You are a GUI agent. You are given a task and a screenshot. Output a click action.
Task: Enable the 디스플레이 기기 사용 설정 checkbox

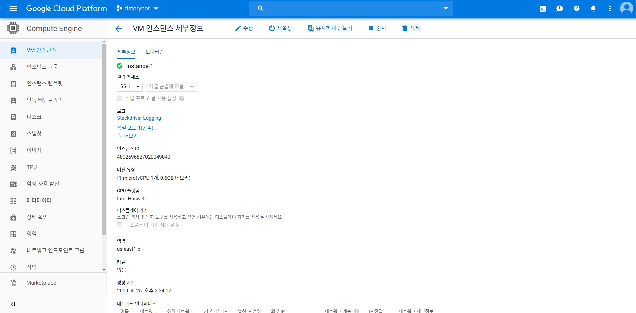click(119, 225)
